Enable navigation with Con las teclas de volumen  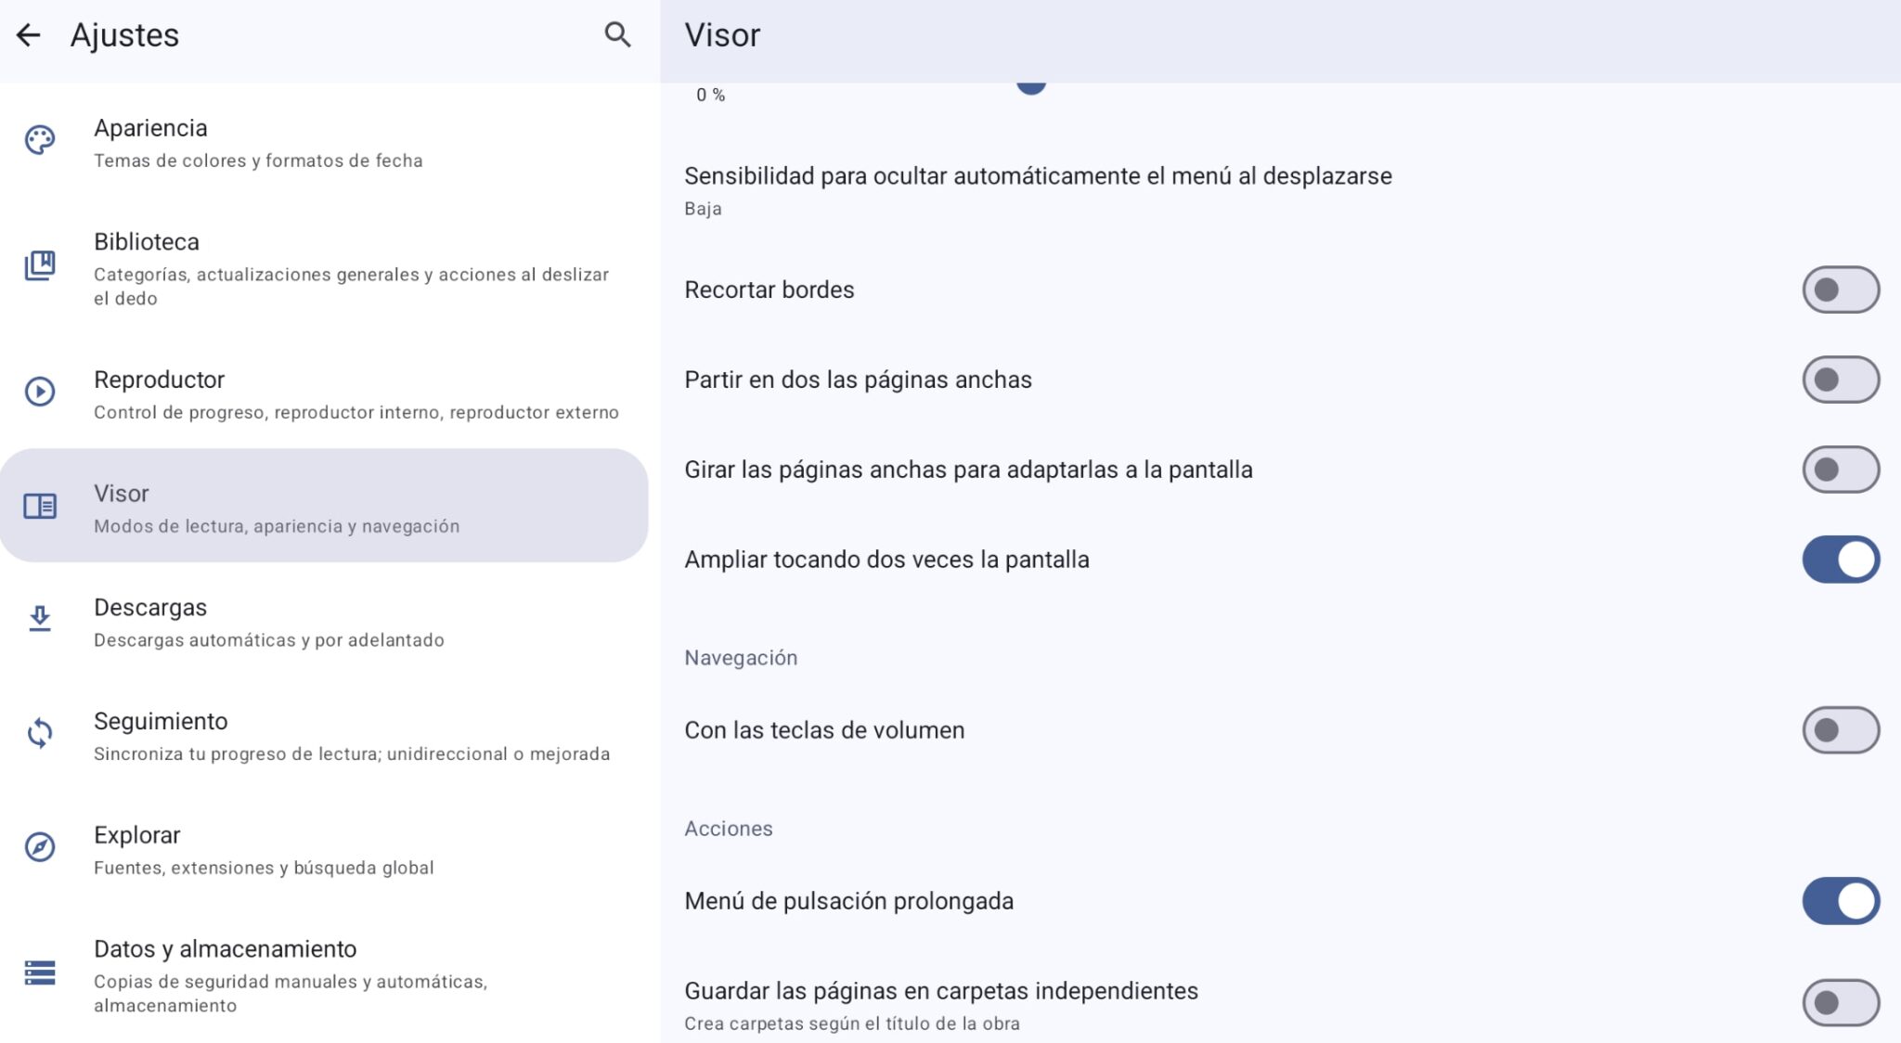click(x=1840, y=729)
